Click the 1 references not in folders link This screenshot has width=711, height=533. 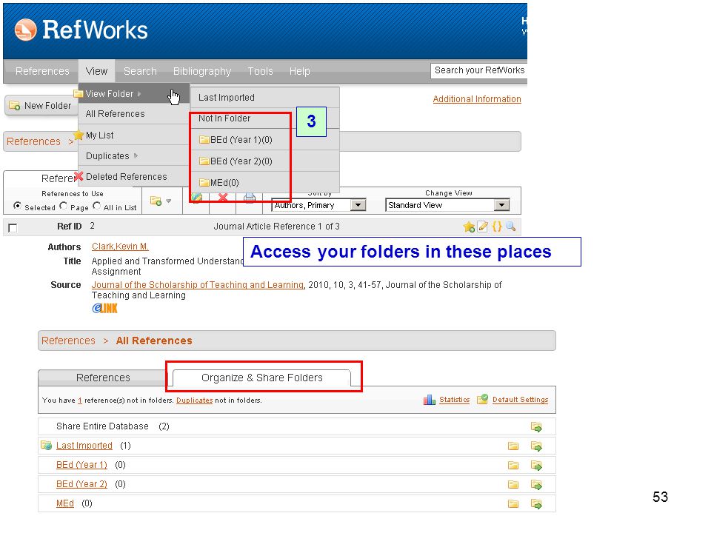pyautogui.click(x=80, y=400)
